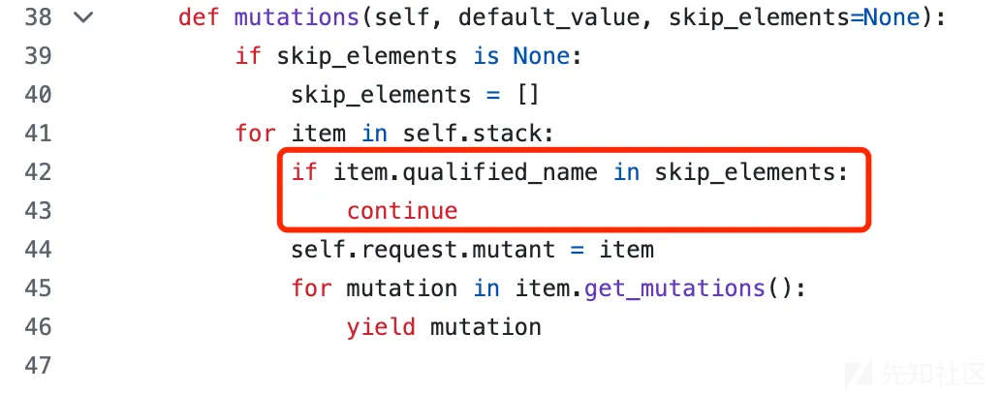Collapse the code fold chevron at line 38
The height and width of the screenshot is (393, 1002).
(83, 17)
